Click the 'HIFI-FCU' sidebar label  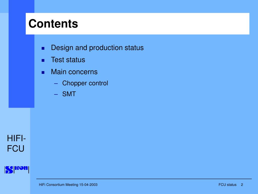16,143
